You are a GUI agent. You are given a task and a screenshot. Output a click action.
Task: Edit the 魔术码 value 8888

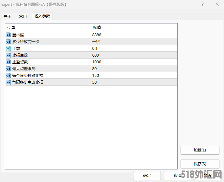[134, 35]
